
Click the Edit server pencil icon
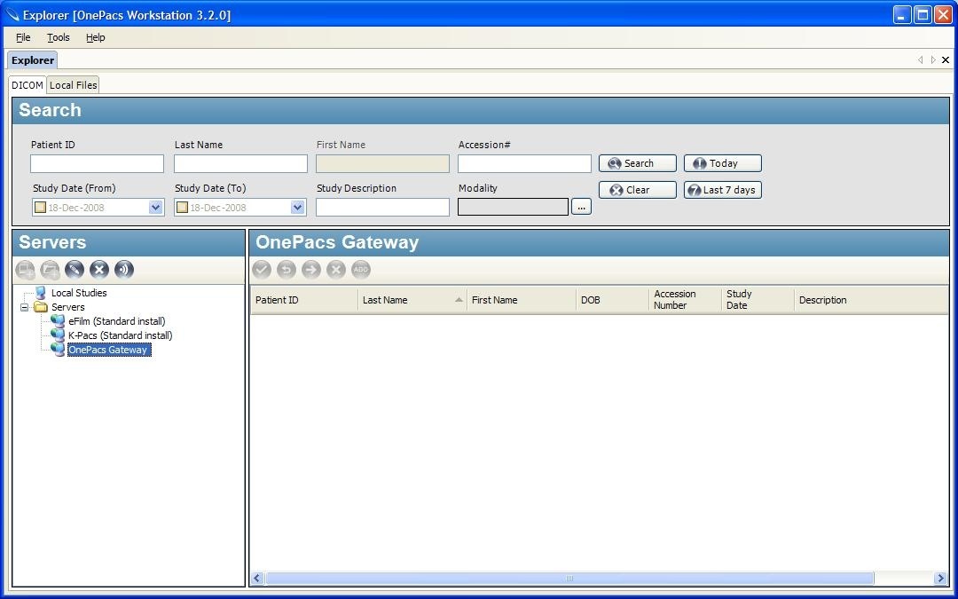[75, 270]
